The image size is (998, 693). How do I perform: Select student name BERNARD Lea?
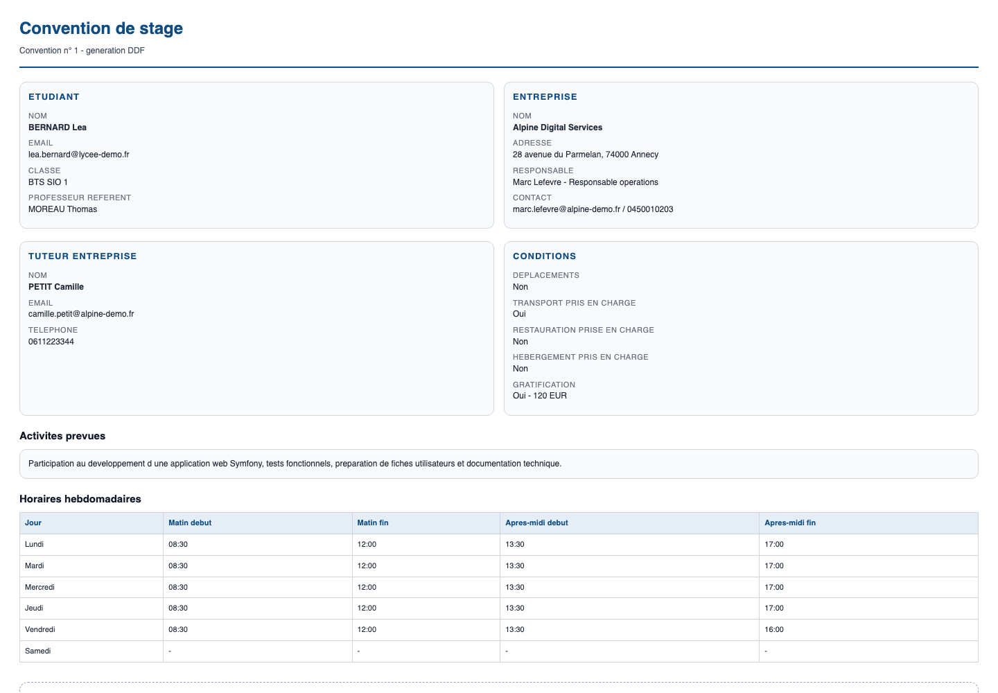[x=58, y=128]
